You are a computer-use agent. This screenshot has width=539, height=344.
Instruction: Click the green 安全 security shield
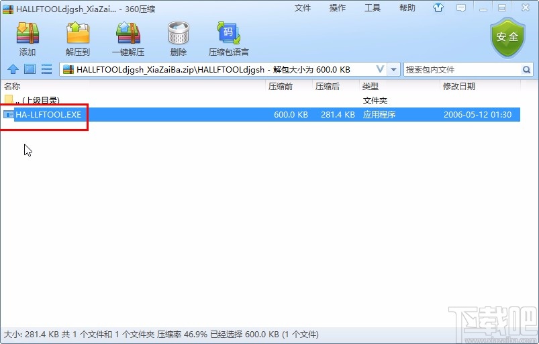pyautogui.click(x=507, y=38)
